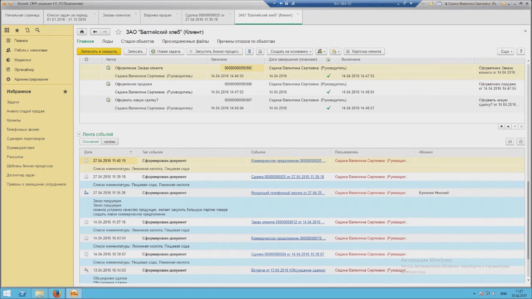This screenshot has width=532, height=299.
Task: Open favorites via the star icon
Action: (x=17, y=30)
